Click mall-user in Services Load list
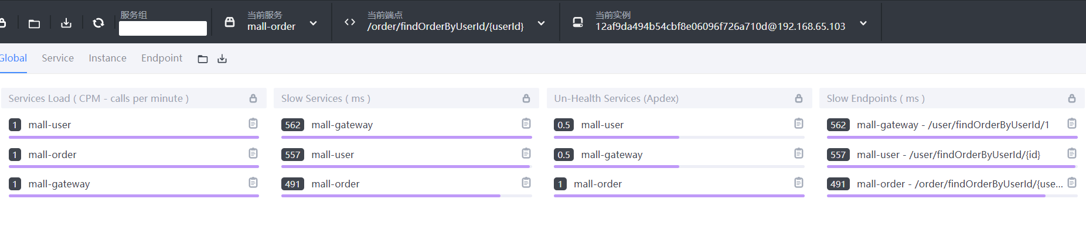This screenshot has width=1086, height=226. pyautogui.click(x=50, y=125)
